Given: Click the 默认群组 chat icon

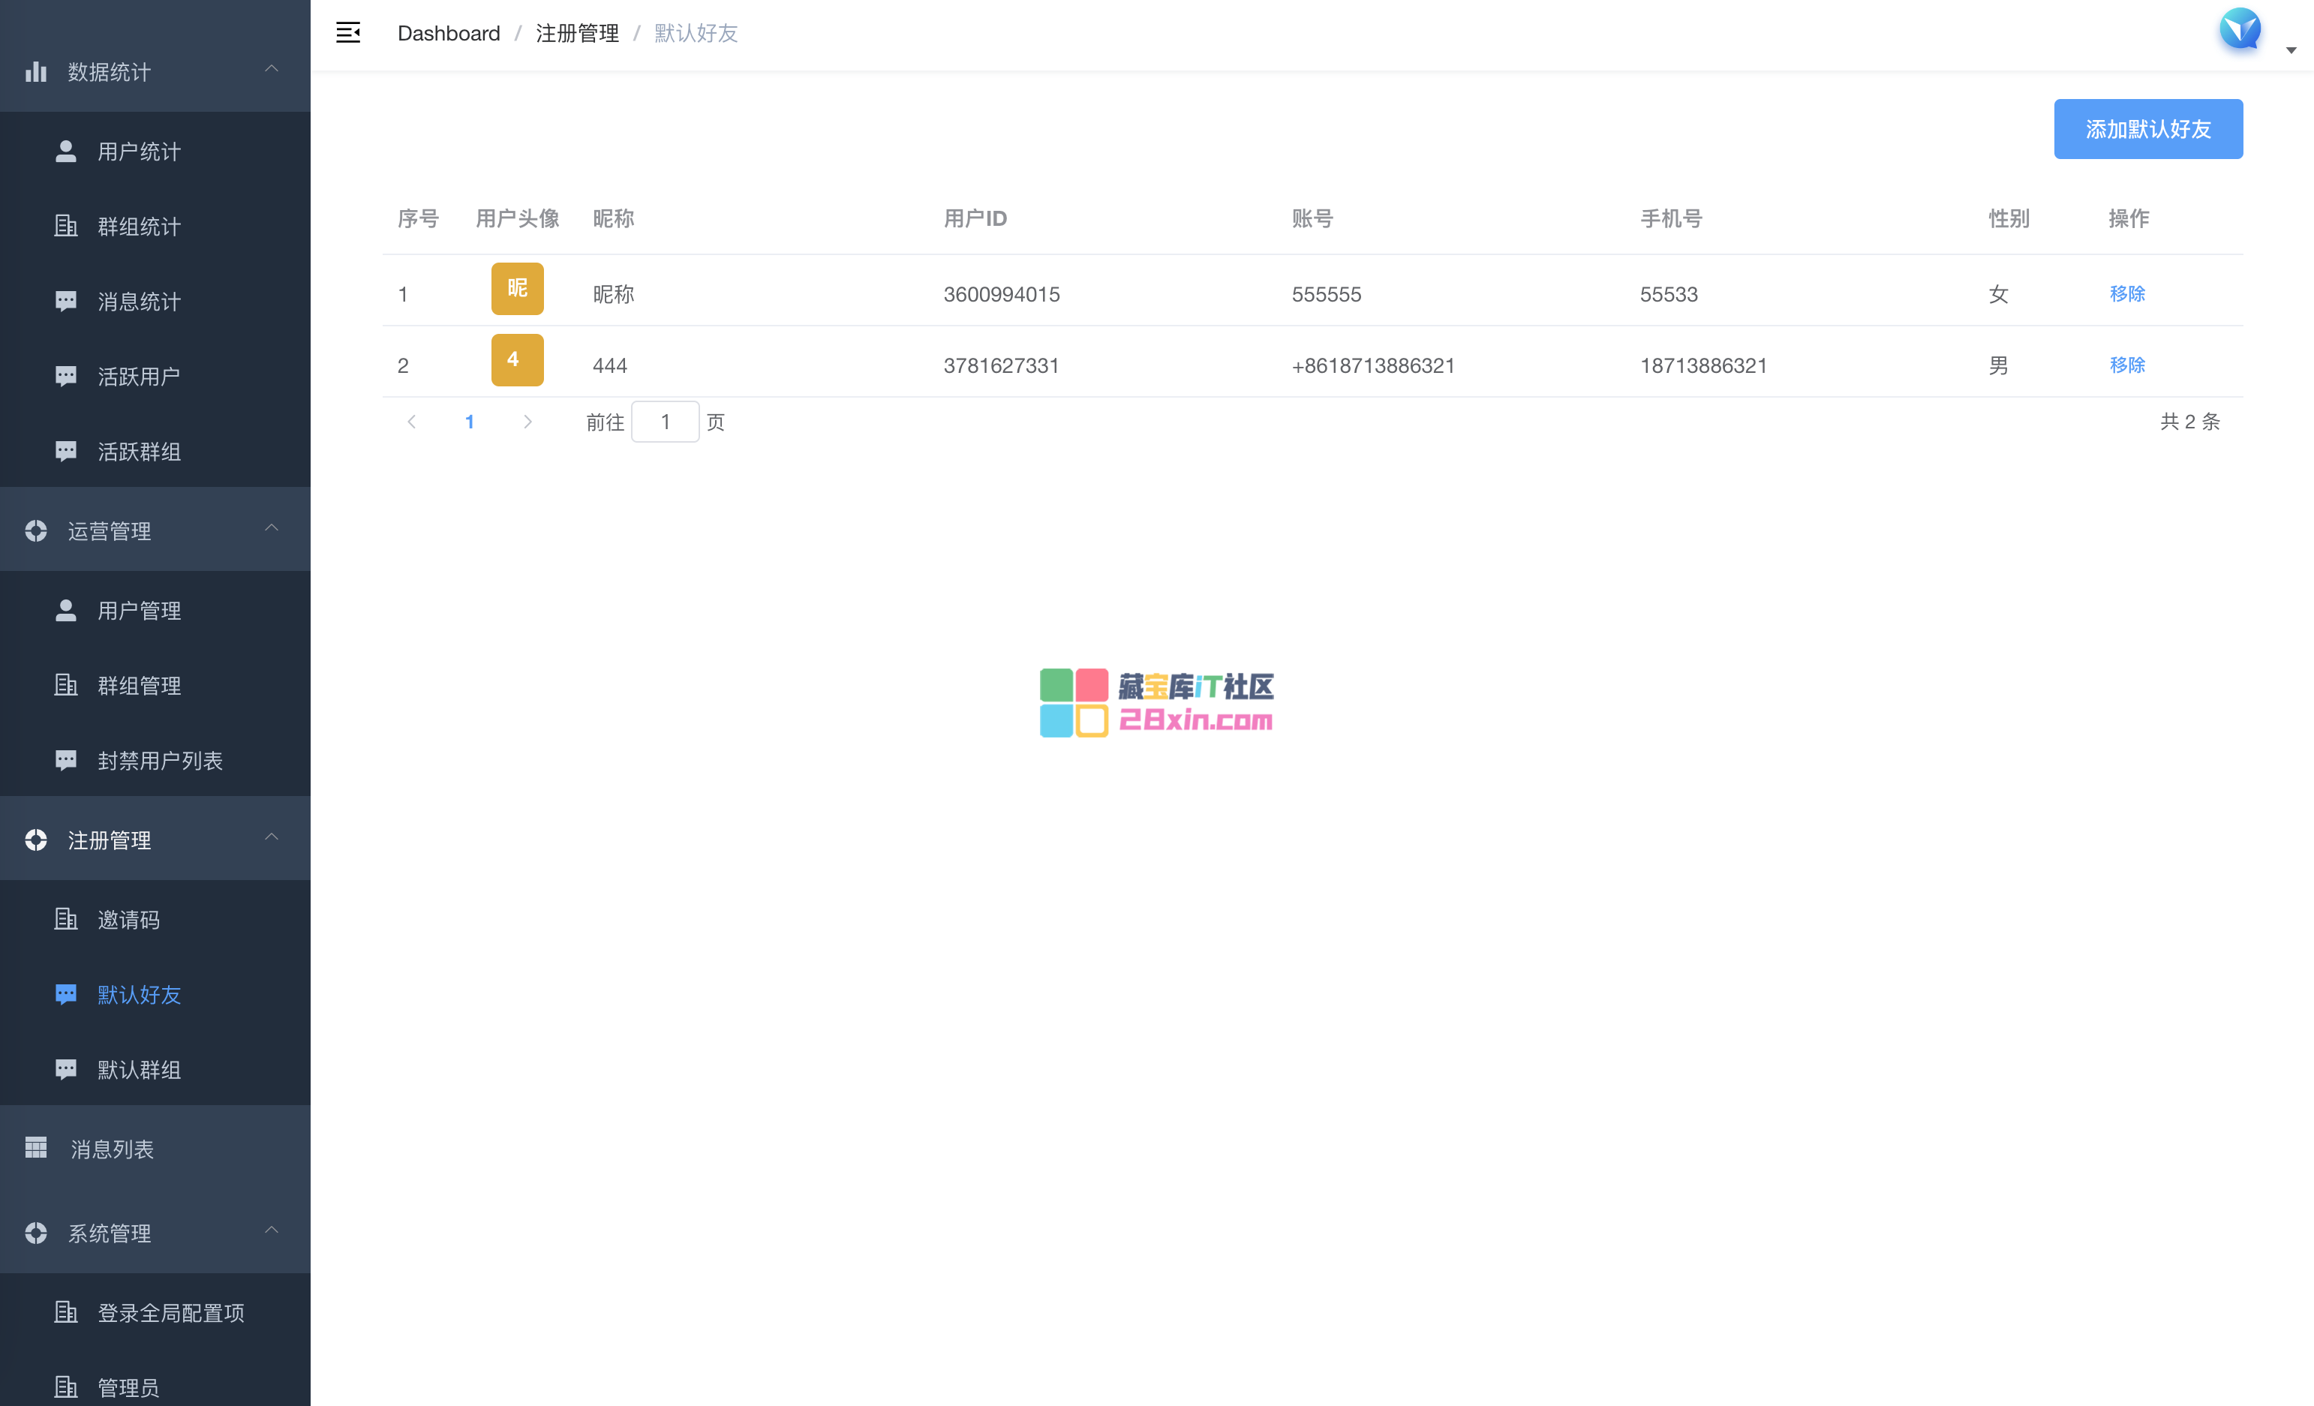Looking at the screenshot, I should click(66, 1069).
